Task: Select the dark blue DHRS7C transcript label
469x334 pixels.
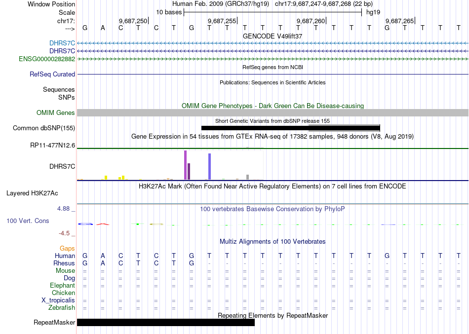Action: 62,51
